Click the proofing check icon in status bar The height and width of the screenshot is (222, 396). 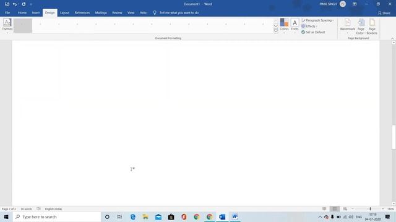pos(38,209)
